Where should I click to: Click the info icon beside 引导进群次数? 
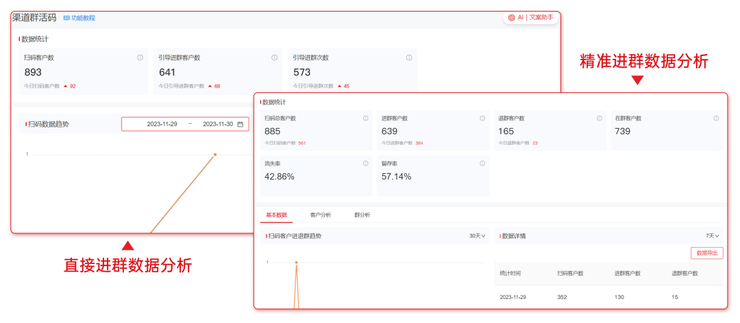pyautogui.click(x=408, y=57)
